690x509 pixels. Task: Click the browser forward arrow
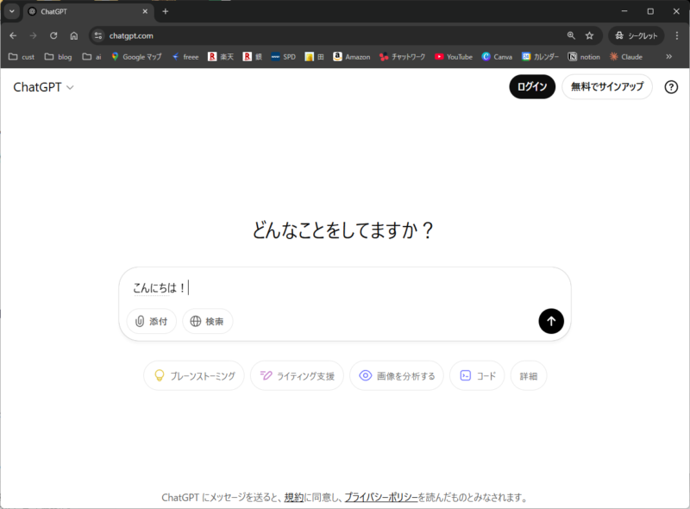(x=33, y=35)
